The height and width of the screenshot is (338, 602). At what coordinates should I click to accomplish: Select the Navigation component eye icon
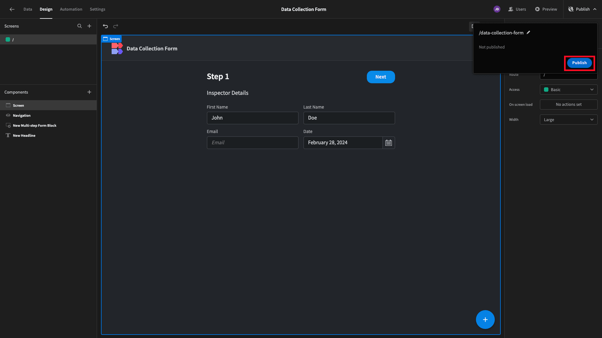8,115
